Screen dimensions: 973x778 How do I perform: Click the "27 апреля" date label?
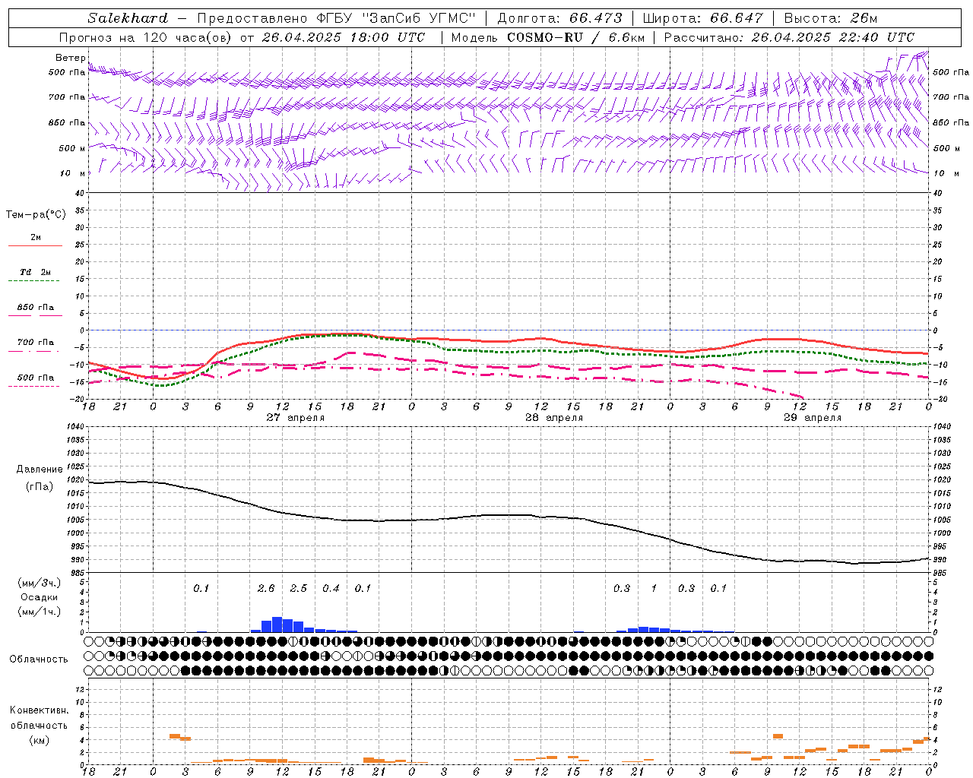pyautogui.click(x=295, y=418)
